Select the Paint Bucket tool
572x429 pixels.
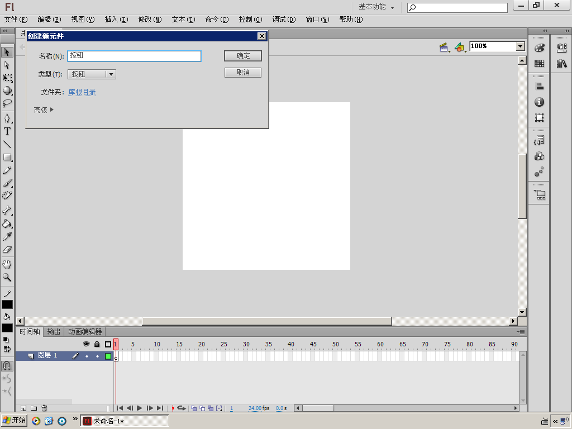[x=7, y=223]
